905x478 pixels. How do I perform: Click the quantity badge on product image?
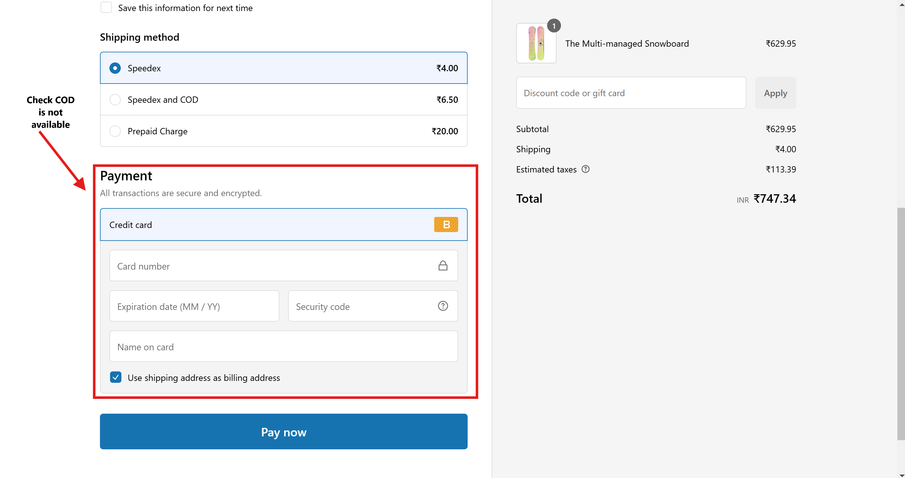pyautogui.click(x=554, y=26)
